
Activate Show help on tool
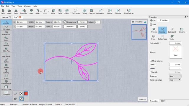(x=129, y=11)
